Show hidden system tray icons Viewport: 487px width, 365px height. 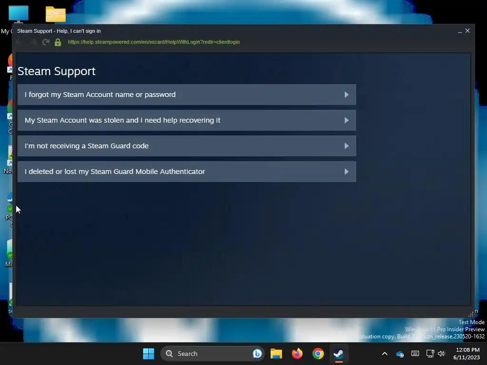(x=384, y=354)
